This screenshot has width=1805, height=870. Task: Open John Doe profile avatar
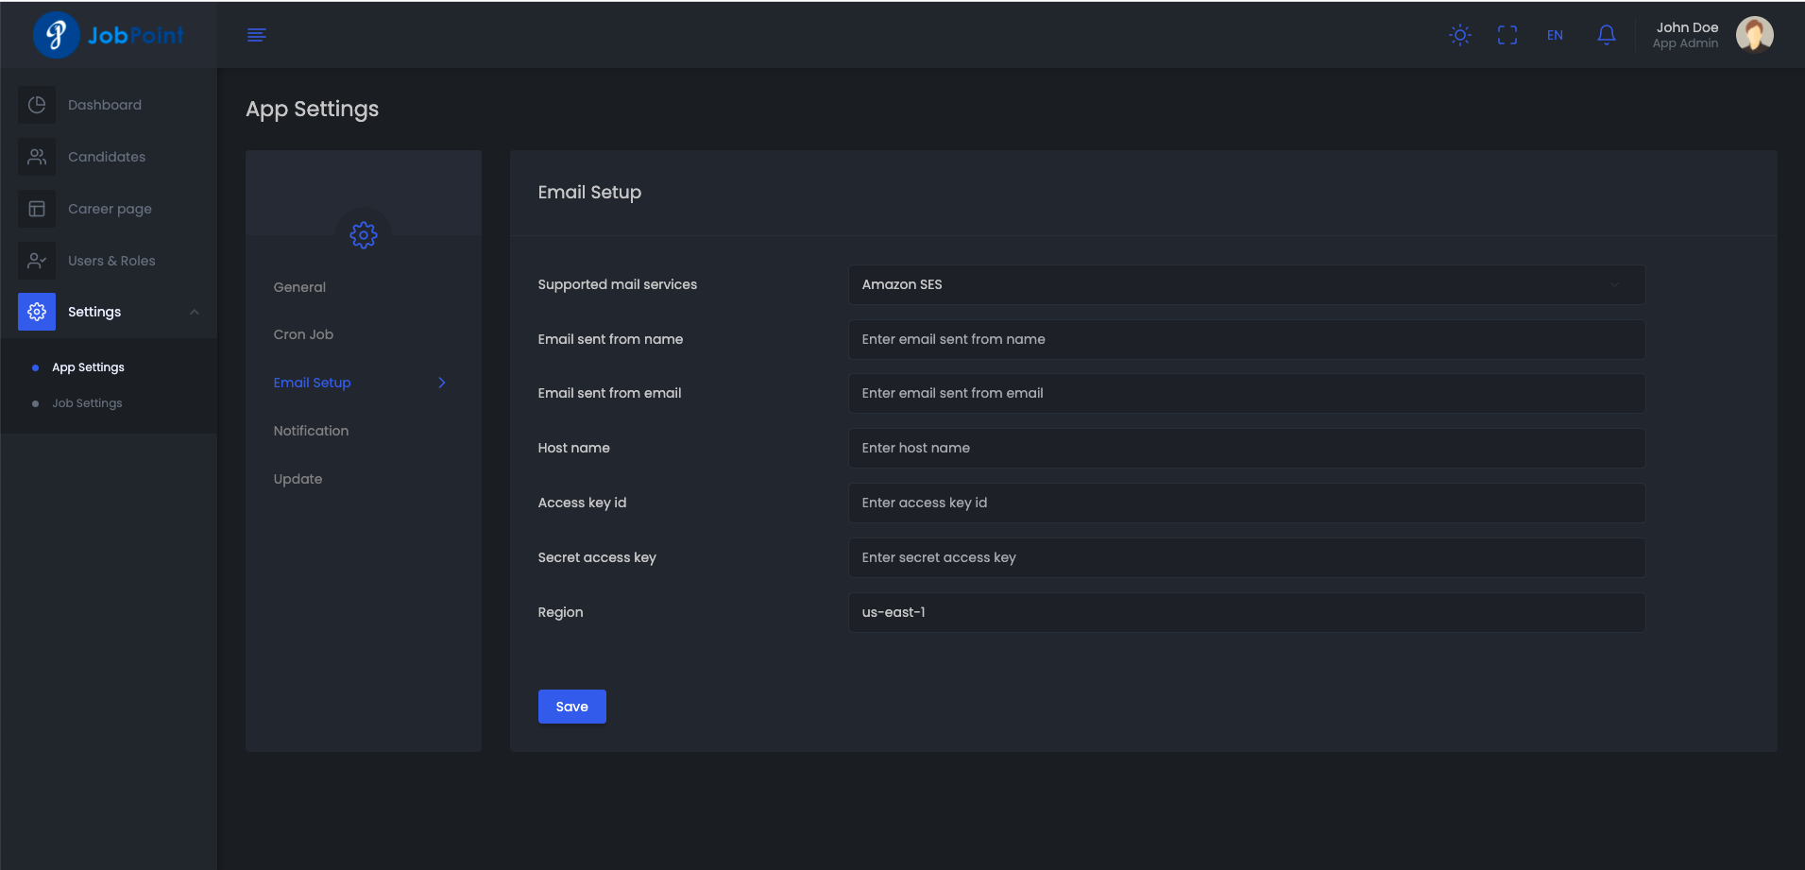[x=1754, y=35]
